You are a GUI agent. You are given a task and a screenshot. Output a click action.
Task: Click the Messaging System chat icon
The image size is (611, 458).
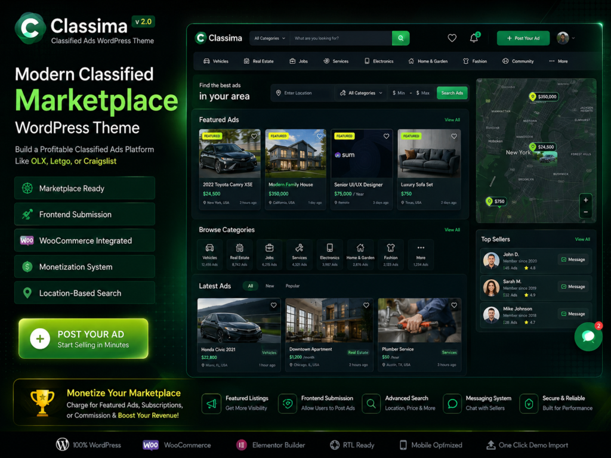click(452, 404)
